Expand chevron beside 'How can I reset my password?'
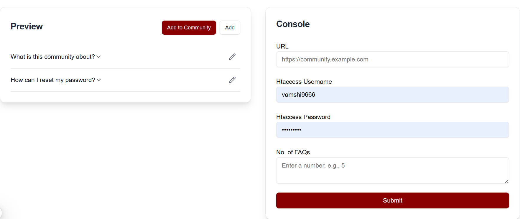 point(99,80)
